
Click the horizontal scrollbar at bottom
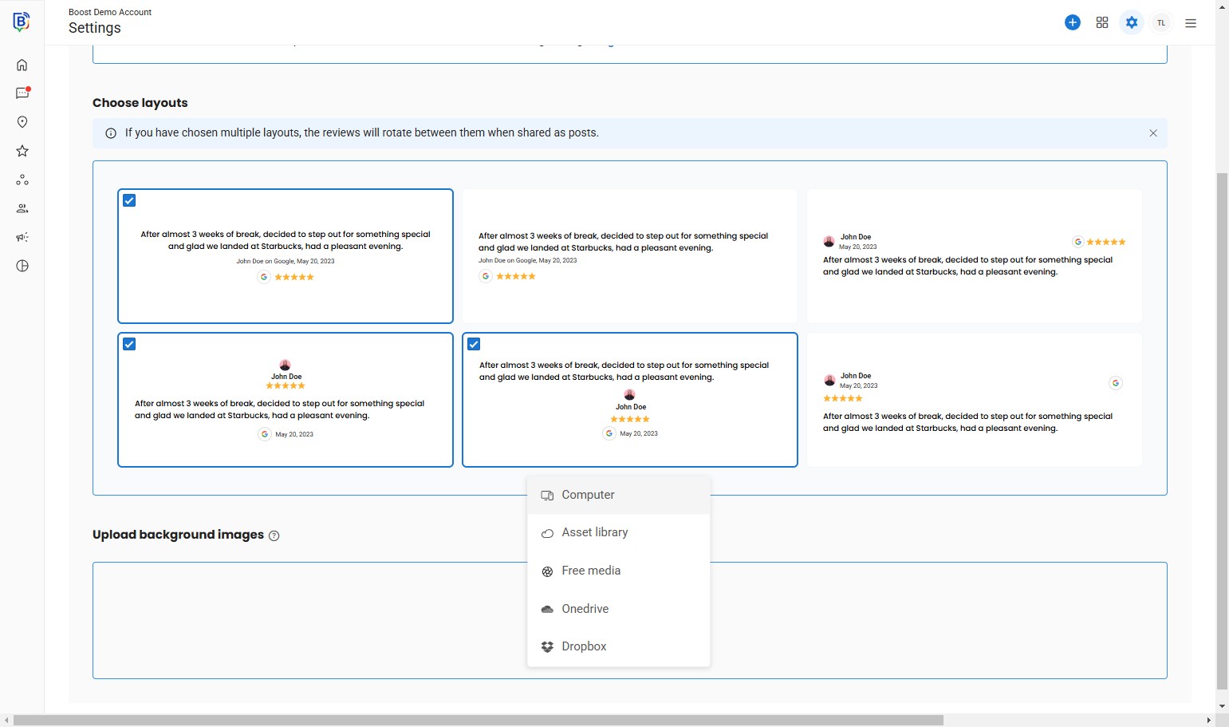(479, 720)
